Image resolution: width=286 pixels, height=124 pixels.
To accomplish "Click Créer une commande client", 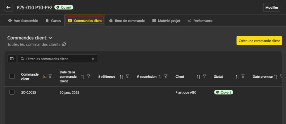I will pyautogui.click(x=259, y=40).
